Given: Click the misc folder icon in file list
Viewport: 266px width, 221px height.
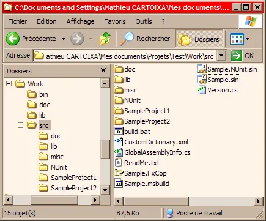Looking at the screenshot, I should 119,90.
